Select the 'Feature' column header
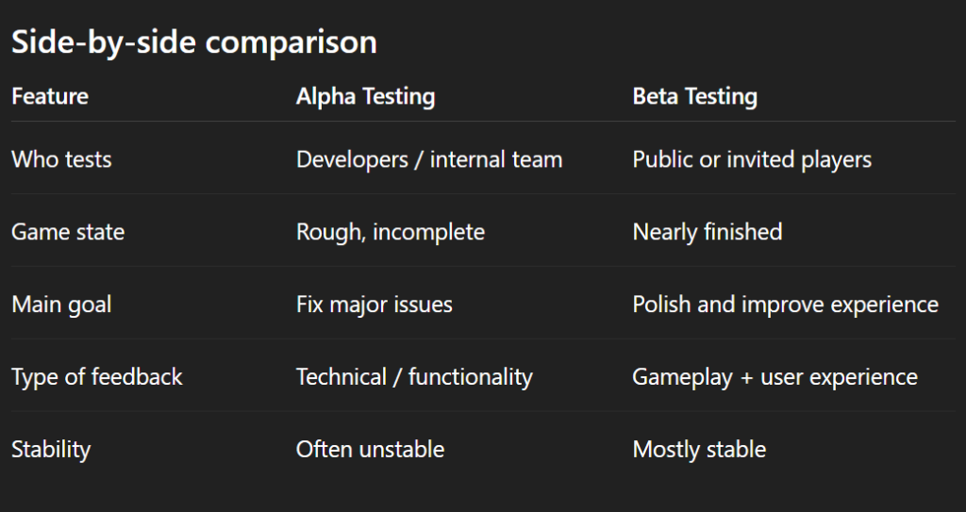 (x=50, y=96)
